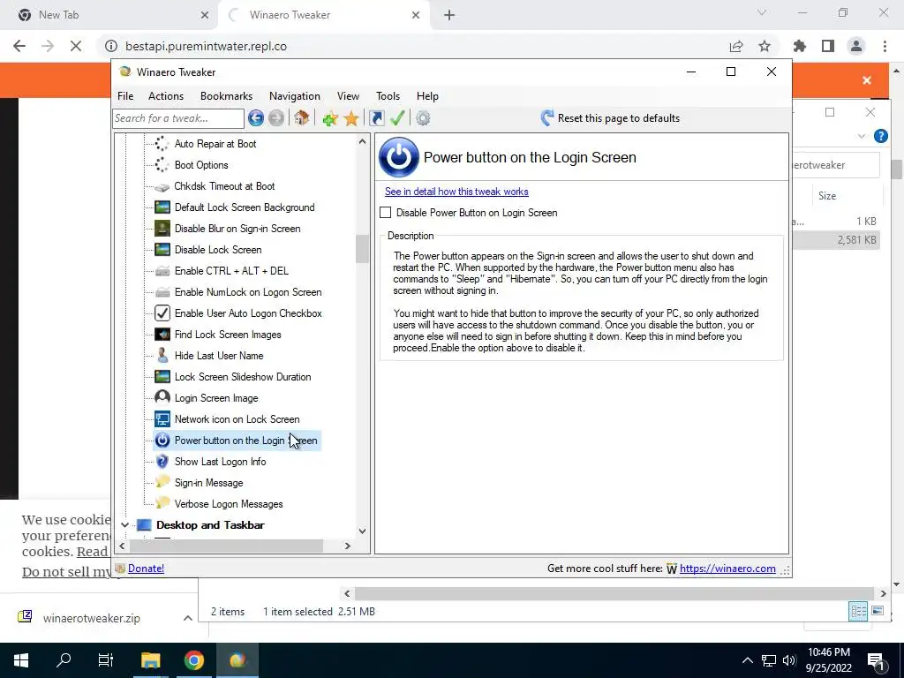Open a new Chrome tab with plus
The image size is (904, 678).
[449, 16]
